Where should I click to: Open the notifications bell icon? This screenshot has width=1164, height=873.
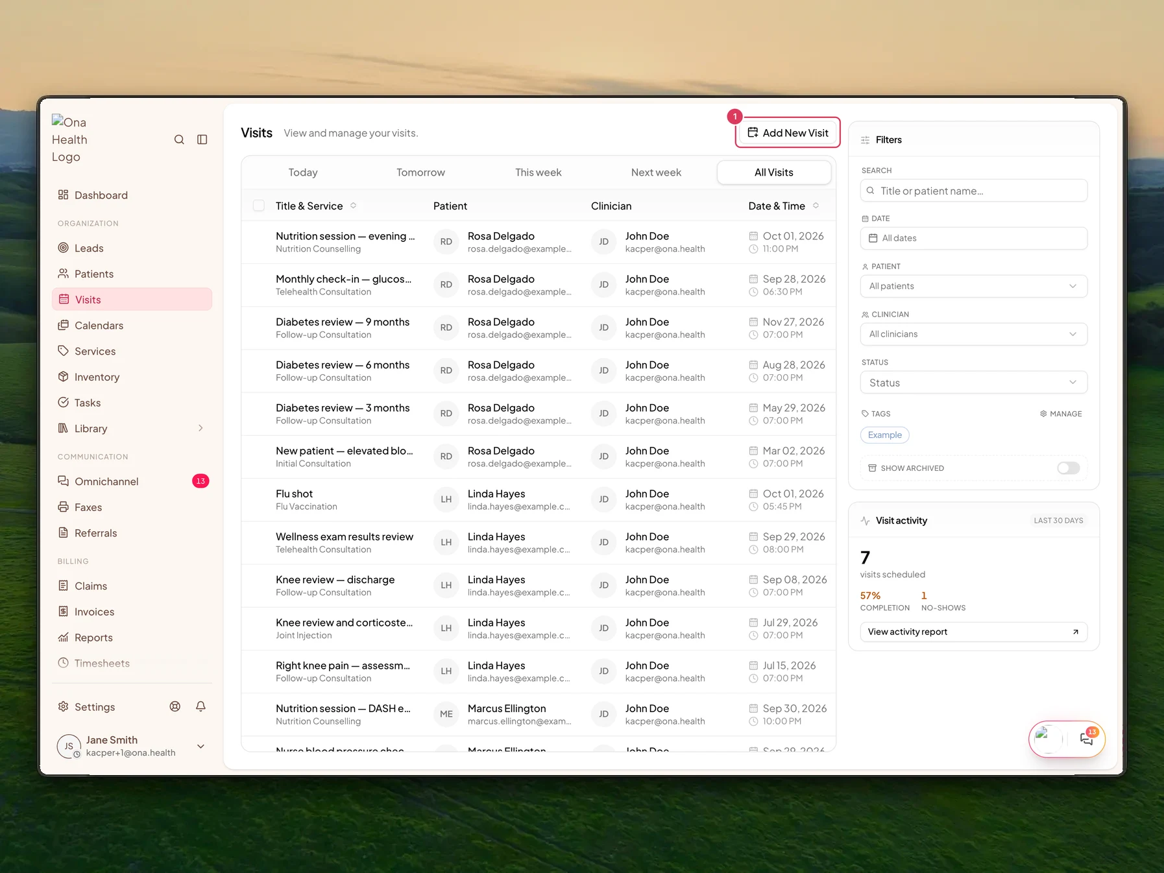point(201,706)
